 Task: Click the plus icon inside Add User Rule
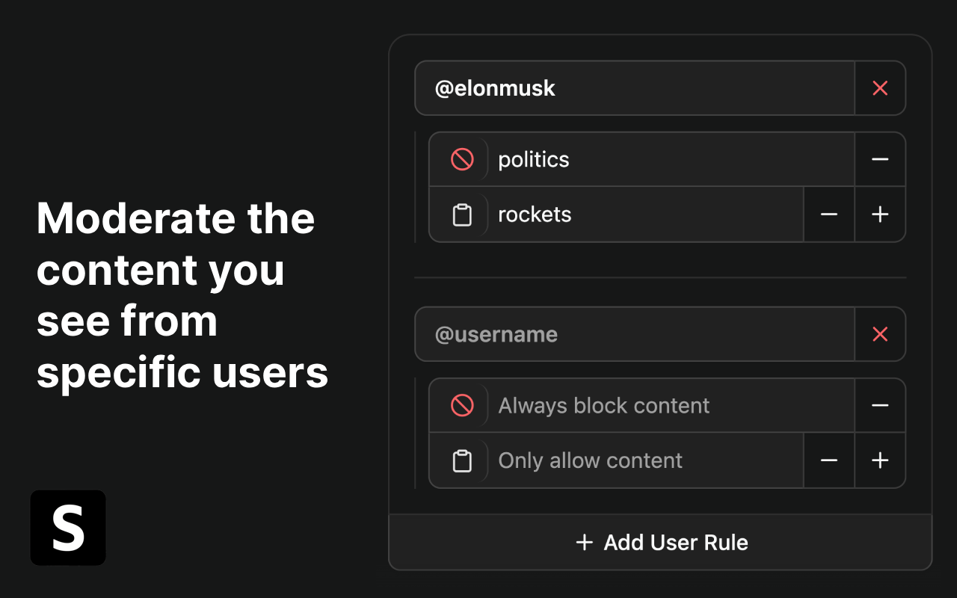pyautogui.click(x=584, y=543)
